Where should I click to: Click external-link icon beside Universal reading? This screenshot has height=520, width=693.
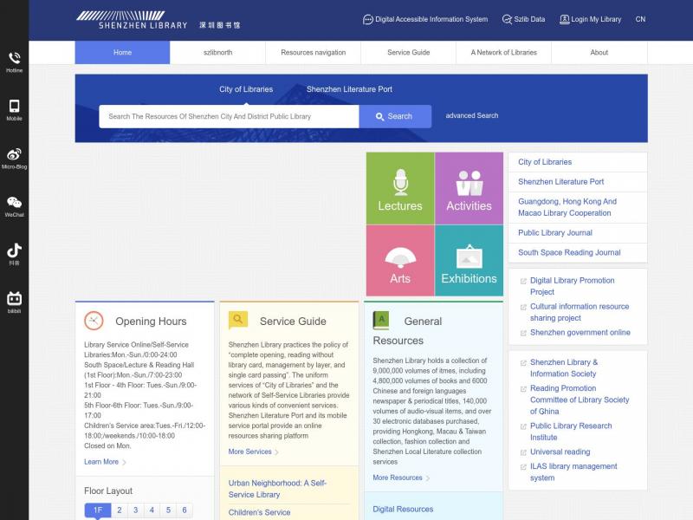point(523,452)
